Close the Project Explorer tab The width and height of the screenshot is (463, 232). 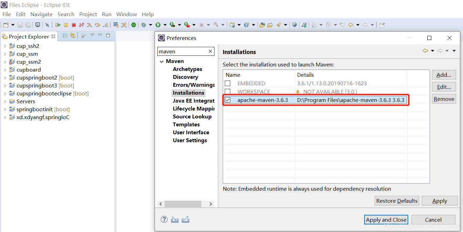[x=53, y=36]
